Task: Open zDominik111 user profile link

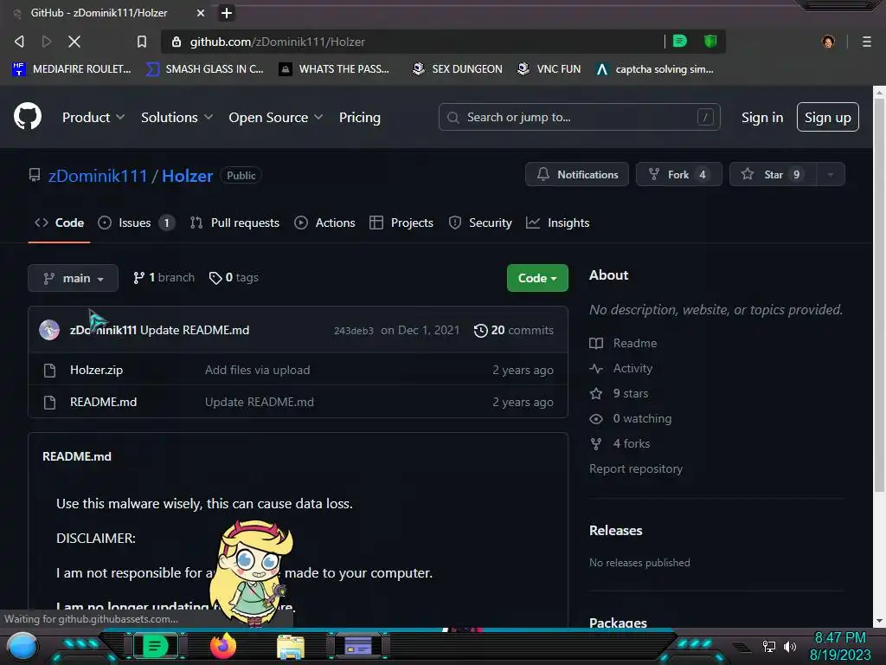Action: (x=98, y=176)
